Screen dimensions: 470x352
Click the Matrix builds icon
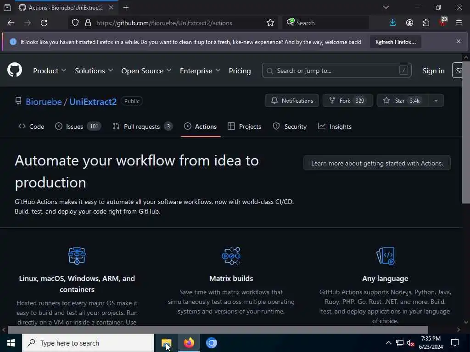(x=231, y=256)
